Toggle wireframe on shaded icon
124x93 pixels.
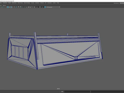click(x=11, y=7)
